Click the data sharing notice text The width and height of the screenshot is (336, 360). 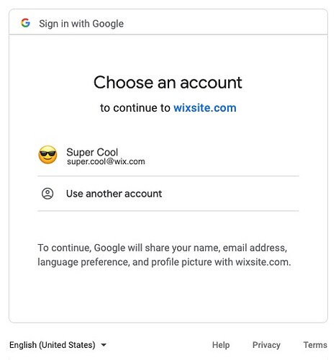[x=164, y=255]
